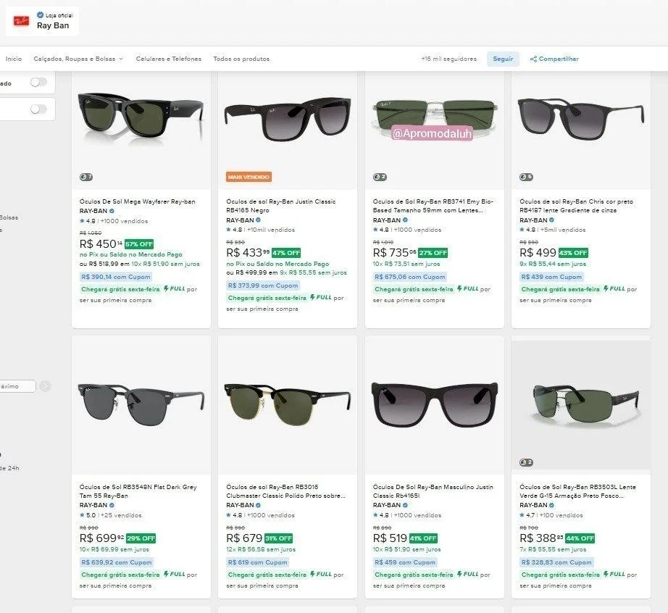Click the Compartilhar link

(x=554, y=59)
